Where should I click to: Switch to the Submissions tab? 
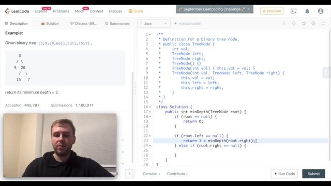click(117, 23)
